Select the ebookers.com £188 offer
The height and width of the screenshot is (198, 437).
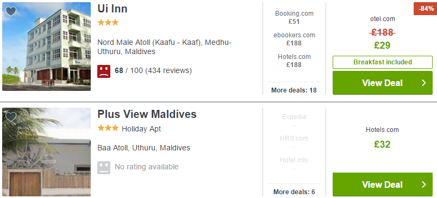[294, 39]
